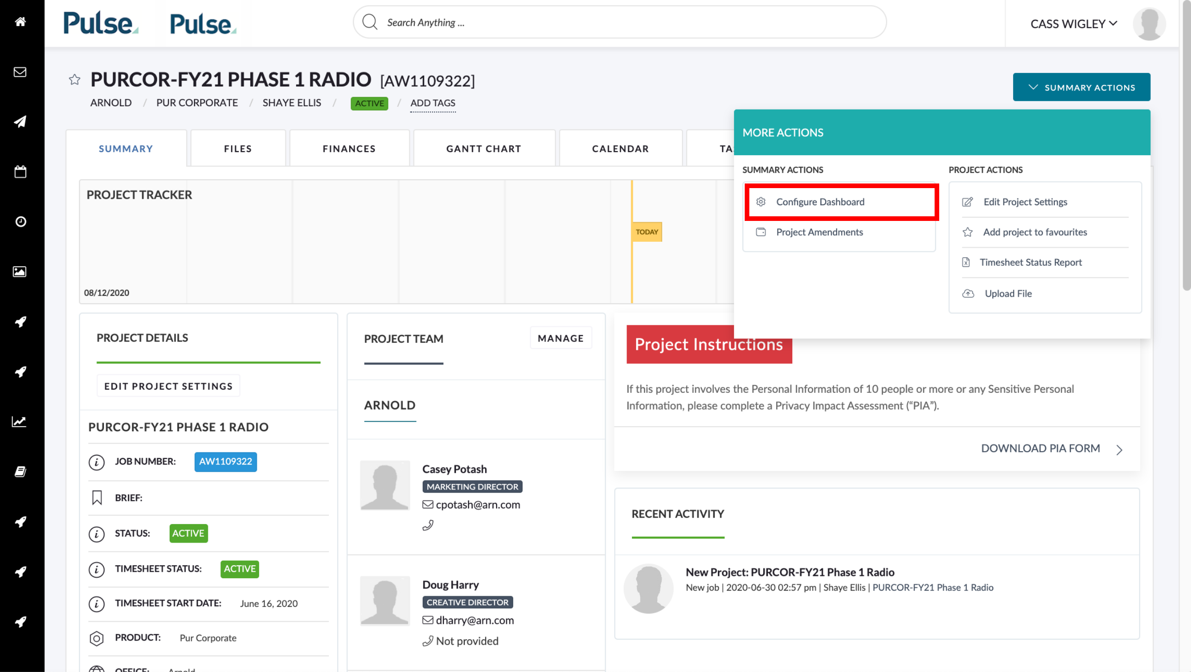Click the Download PIA Form link
Image resolution: width=1191 pixels, height=672 pixels.
click(1040, 448)
